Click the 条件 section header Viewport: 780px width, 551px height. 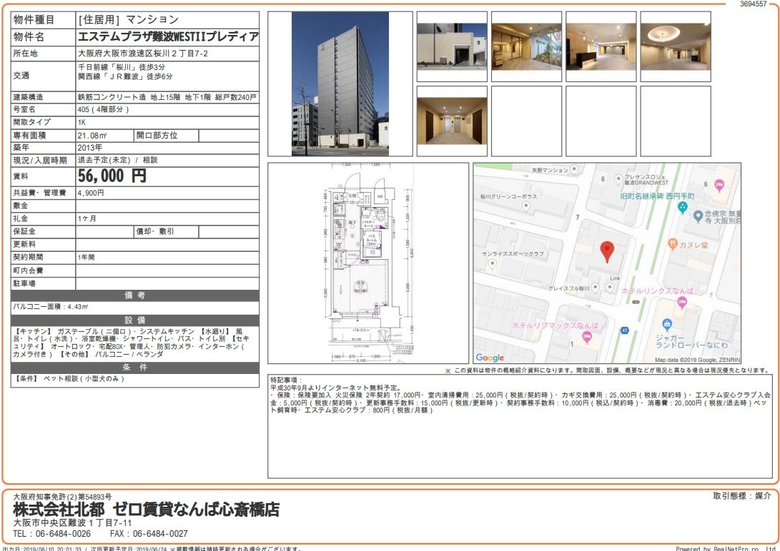point(135,368)
